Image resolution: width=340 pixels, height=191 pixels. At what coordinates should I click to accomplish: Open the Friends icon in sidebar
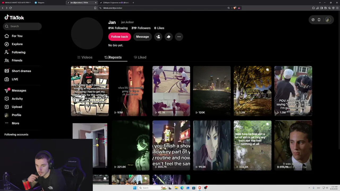7,60
